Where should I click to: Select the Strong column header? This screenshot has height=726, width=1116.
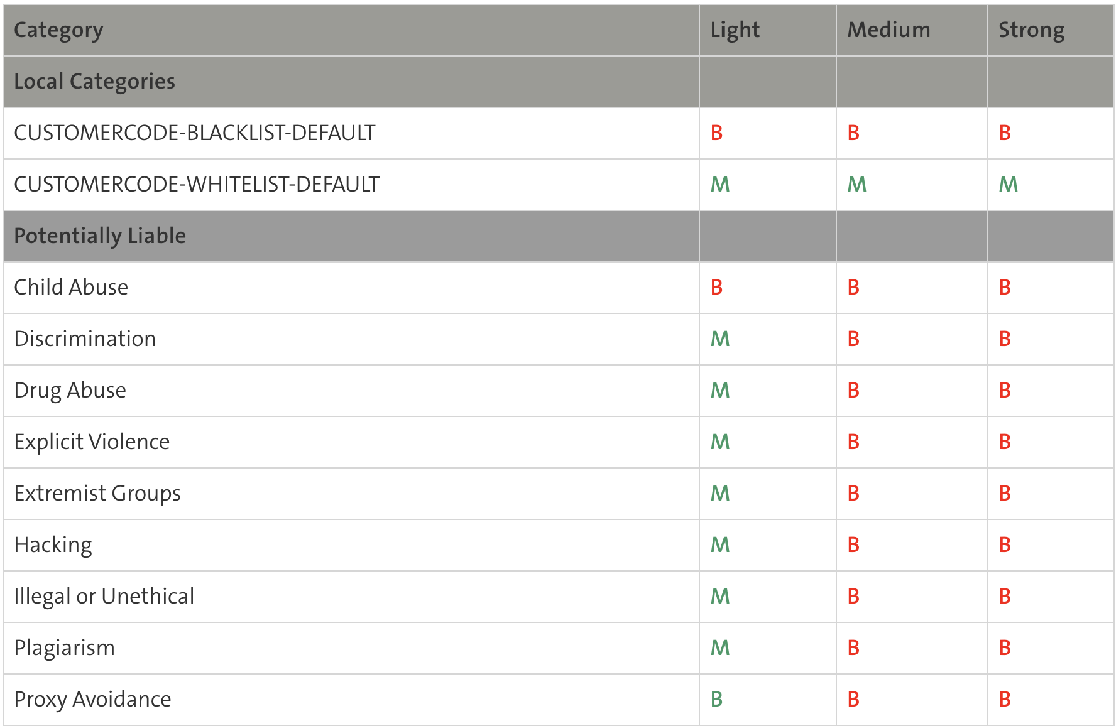(1031, 30)
